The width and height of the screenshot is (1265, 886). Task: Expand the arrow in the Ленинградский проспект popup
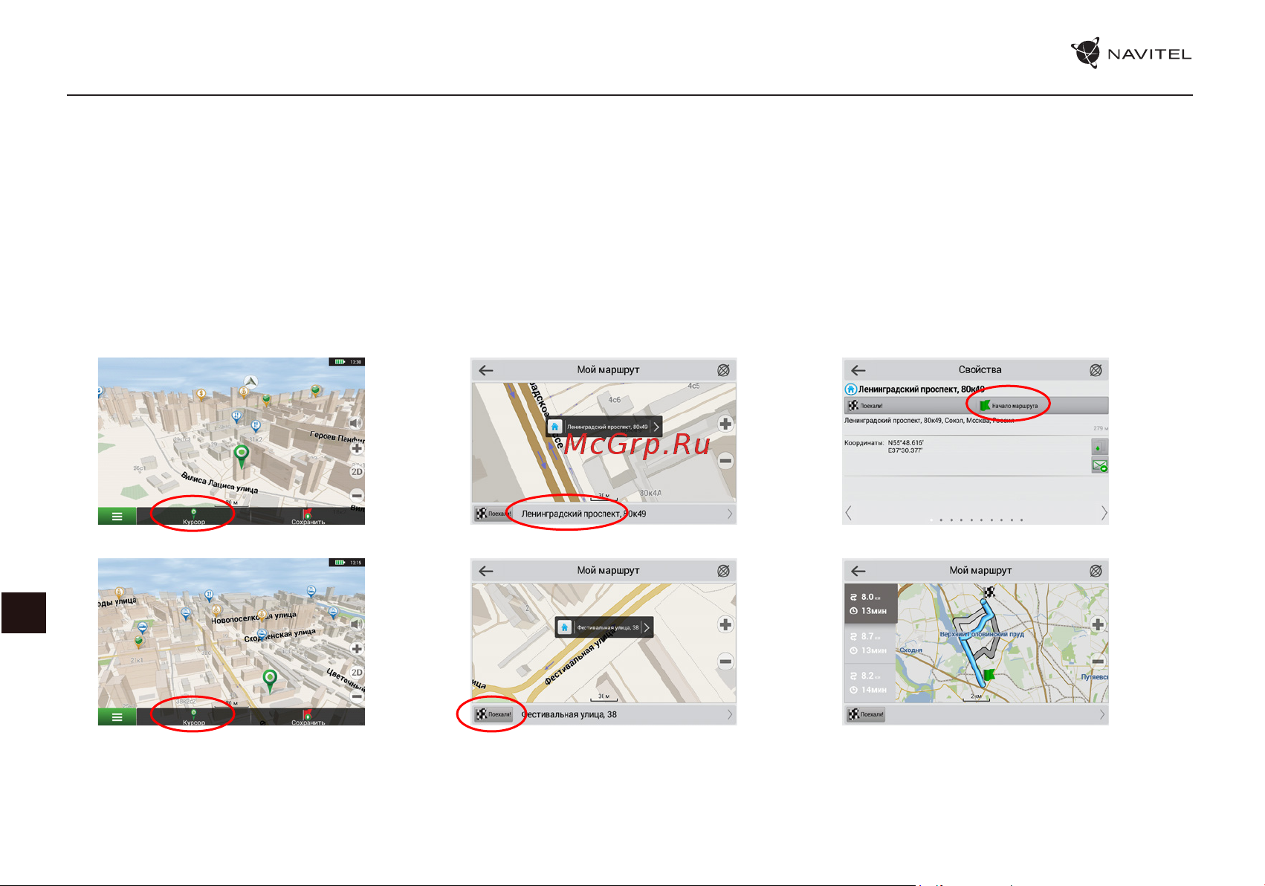pos(656,427)
